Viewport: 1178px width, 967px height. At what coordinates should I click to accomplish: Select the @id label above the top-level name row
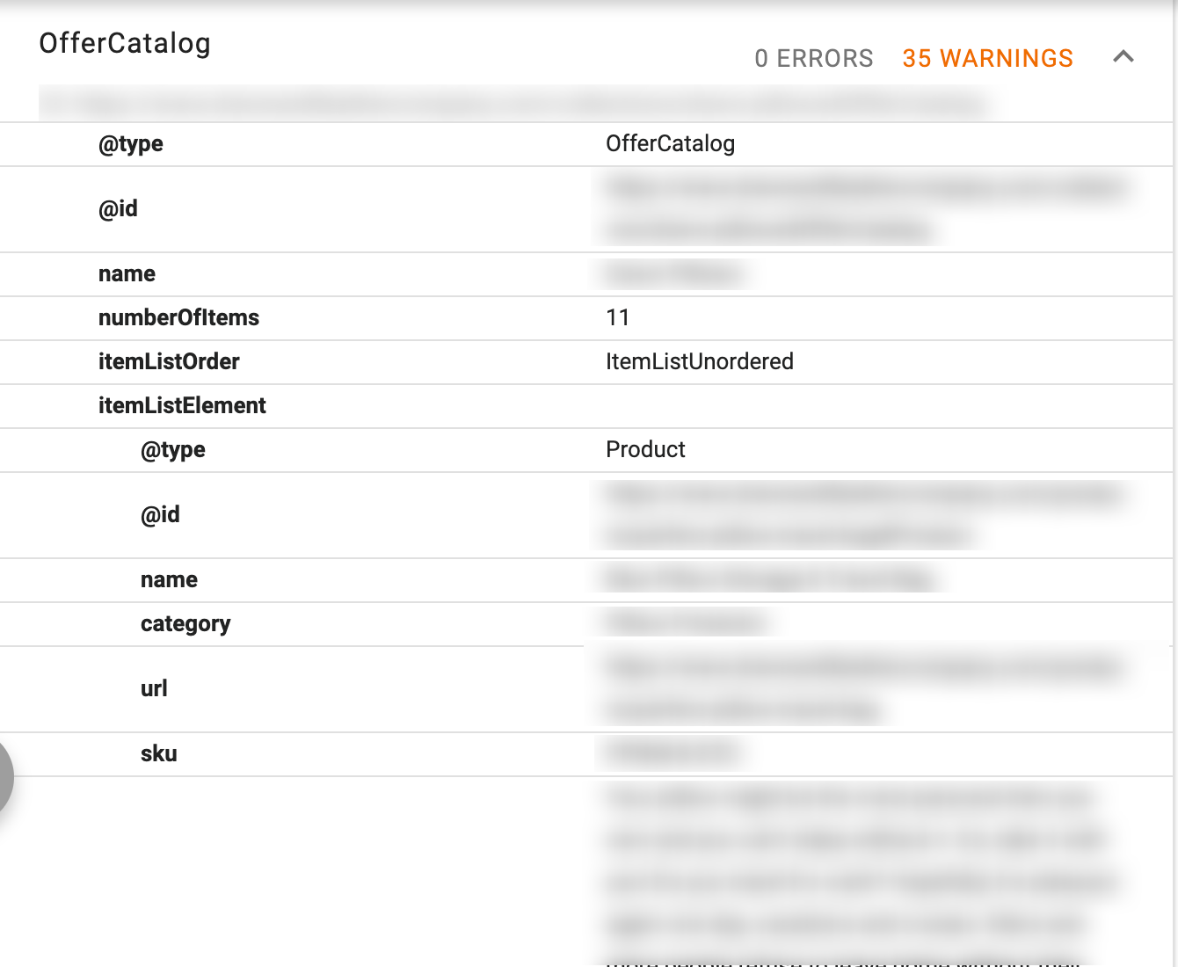click(x=118, y=208)
